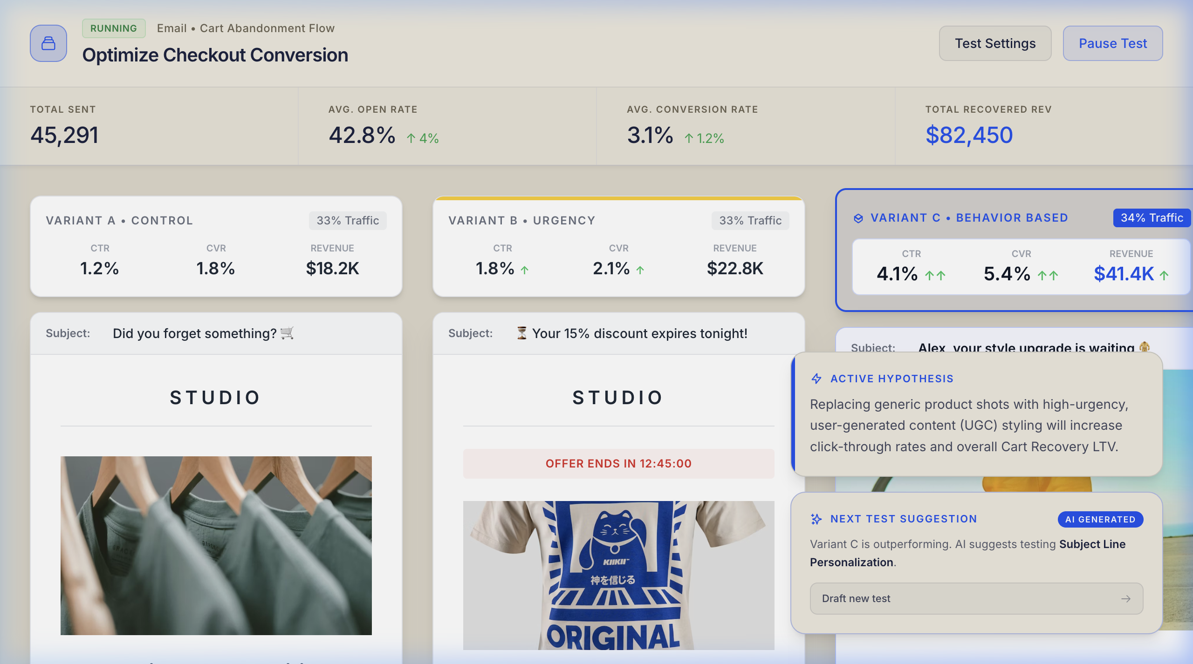Click the sparkle icon next to Next Test Suggestion
Image resolution: width=1193 pixels, height=664 pixels.
click(816, 519)
